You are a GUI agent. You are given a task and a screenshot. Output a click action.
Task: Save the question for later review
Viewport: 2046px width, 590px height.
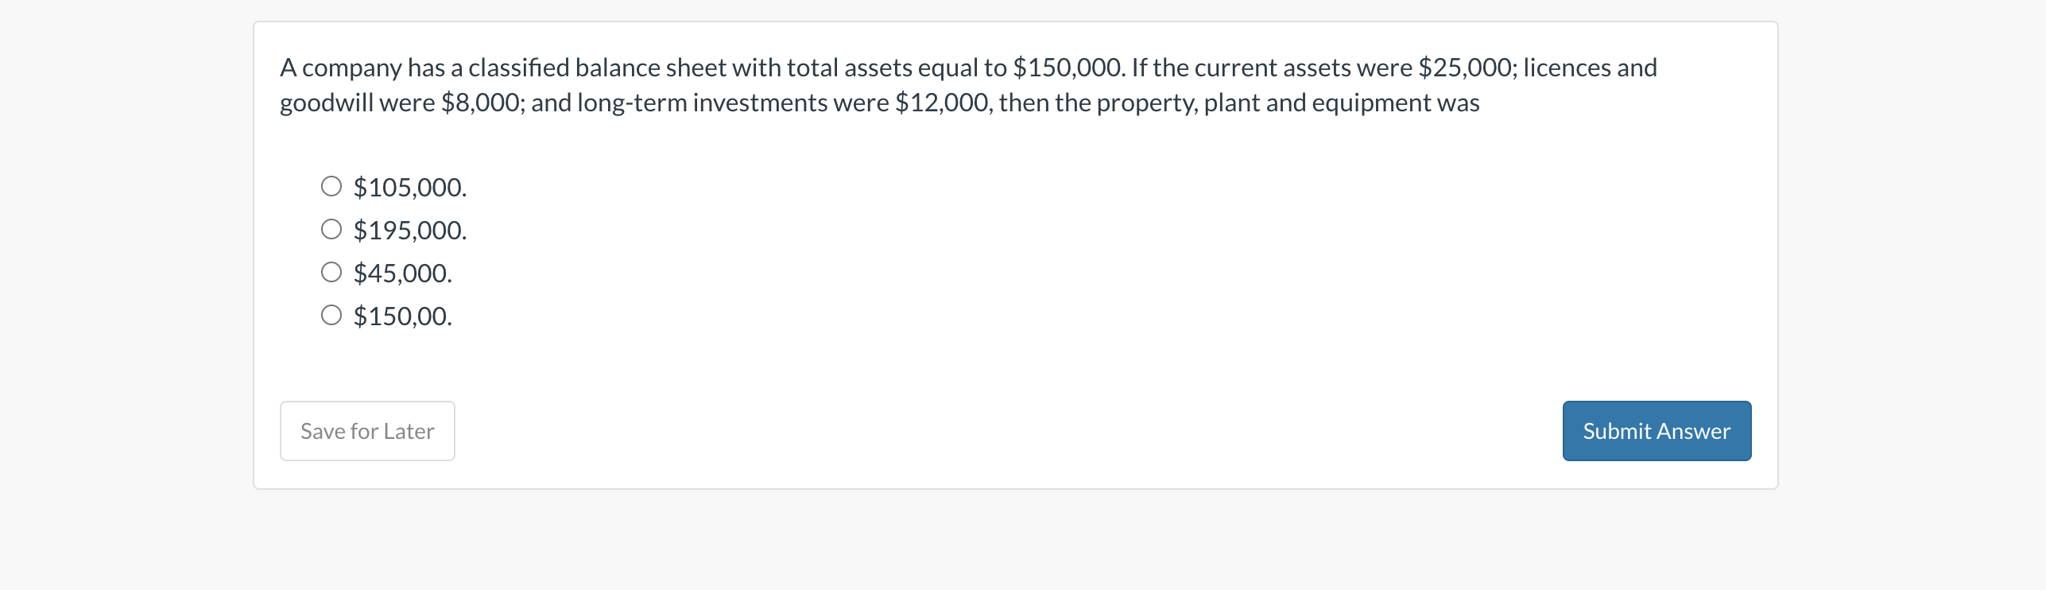pyautogui.click(x=366, y=430)
